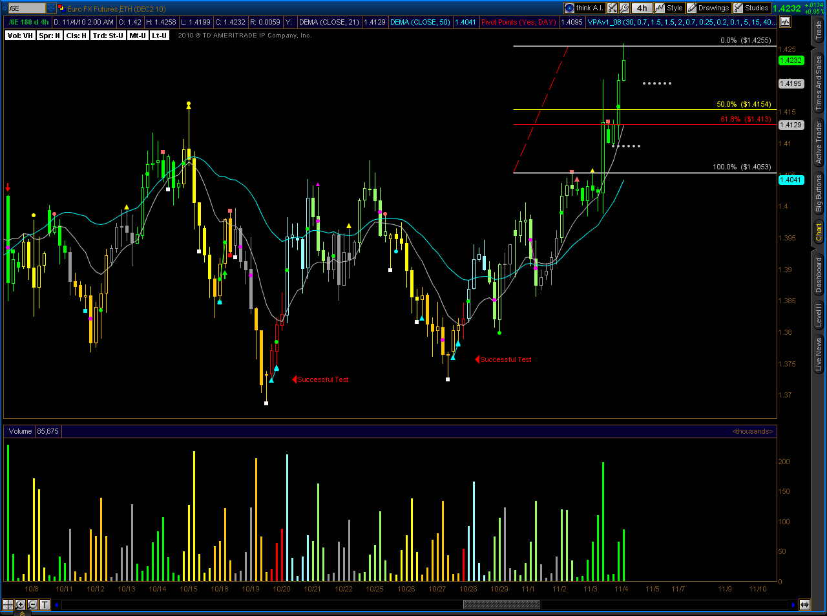Click the red dashed trendline drawing
Viewport: 827px width, 616px height.
[541, 110]
